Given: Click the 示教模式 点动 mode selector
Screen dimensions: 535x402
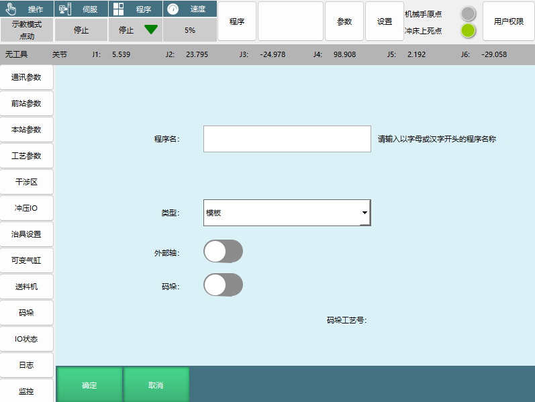Looking at the screenshot, I should click(x=27, y=30).
